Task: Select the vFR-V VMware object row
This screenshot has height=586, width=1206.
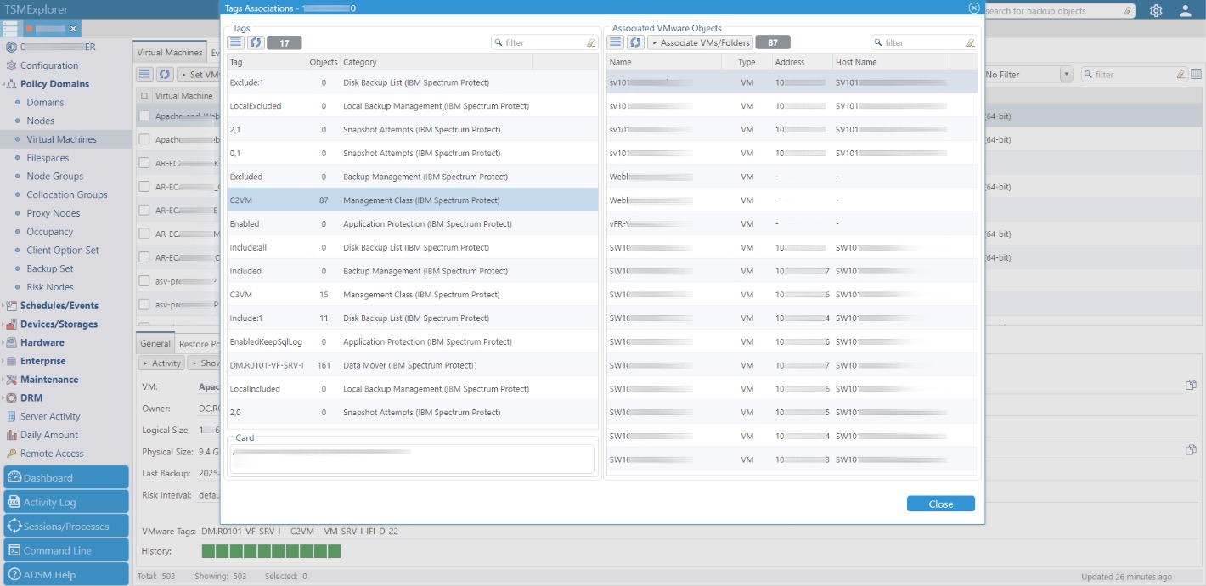Action: [x=792, y=224]
